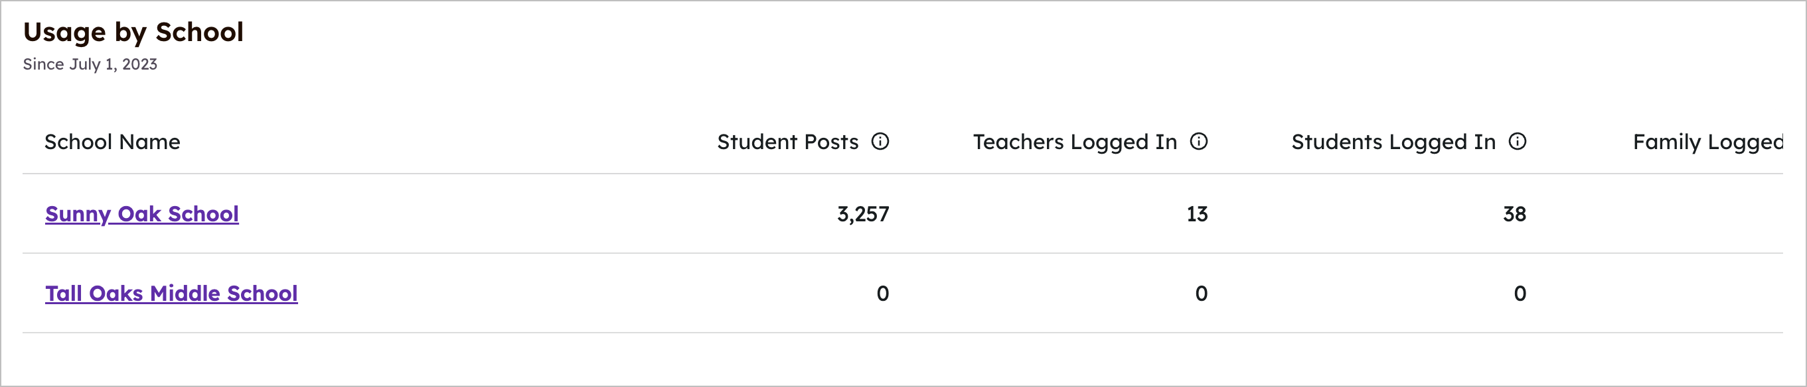Click Tall Oaks' Students Logged In zero
Viewport: 1807px width, 387px height.
coord(1520,294)
